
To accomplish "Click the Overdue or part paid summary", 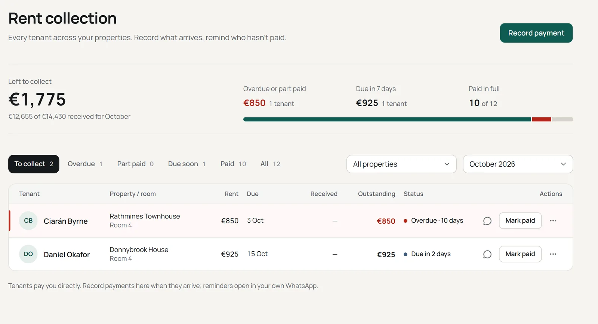I will (274, 97).
